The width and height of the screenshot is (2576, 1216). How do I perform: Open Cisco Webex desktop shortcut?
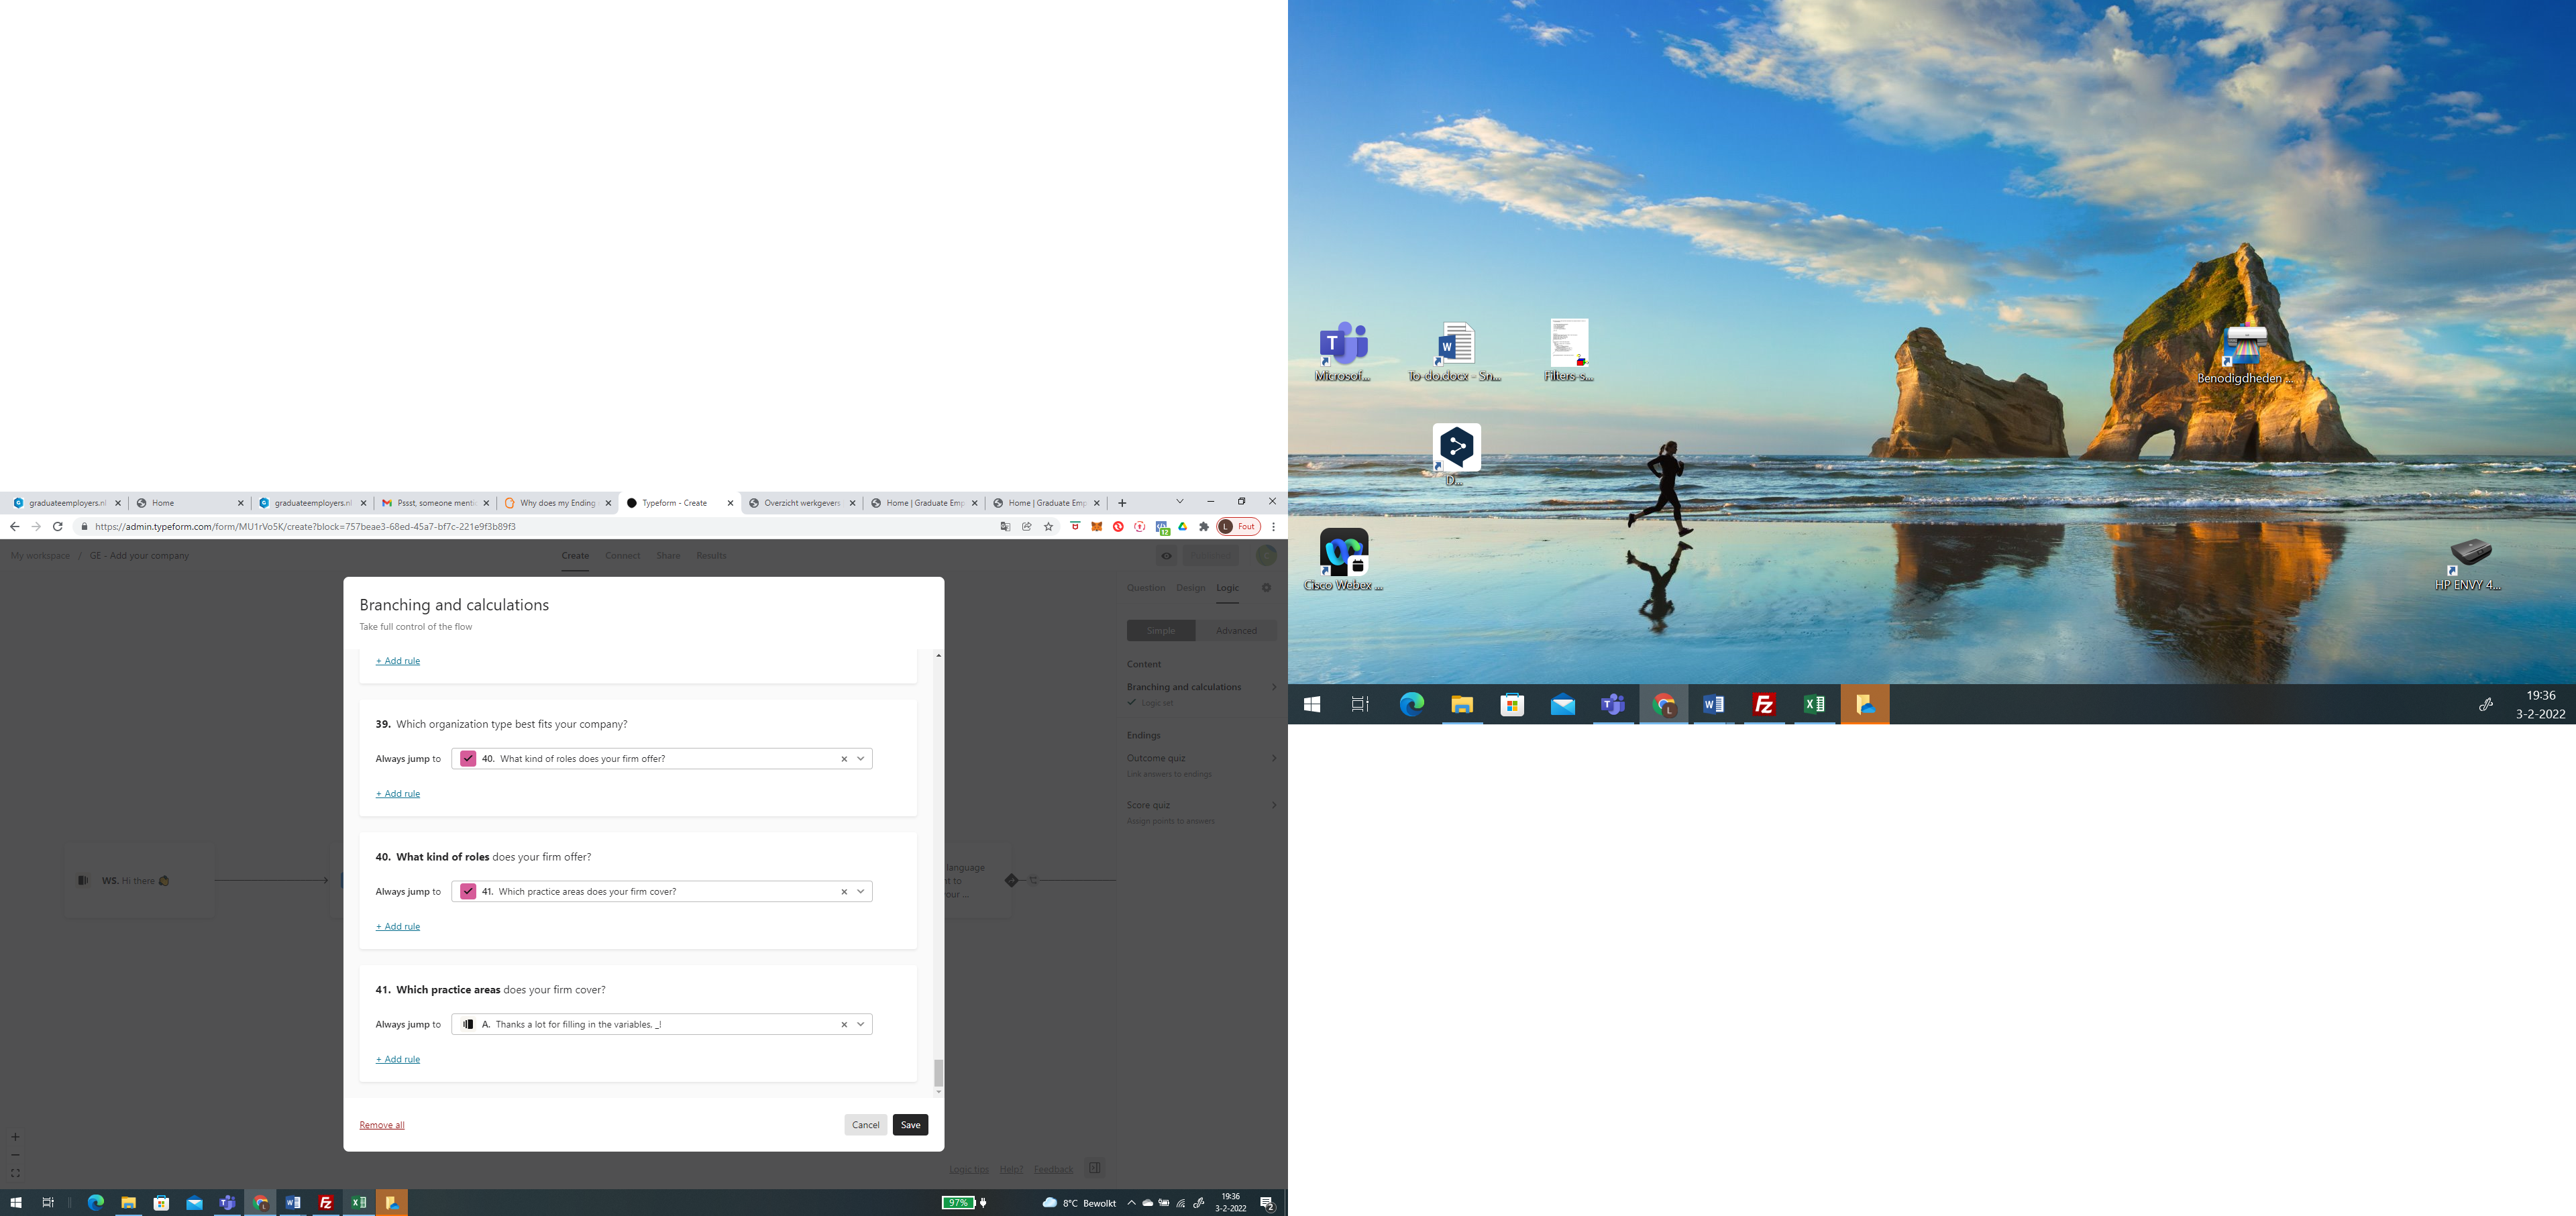pyautogui.click(x=1343, y=560)
